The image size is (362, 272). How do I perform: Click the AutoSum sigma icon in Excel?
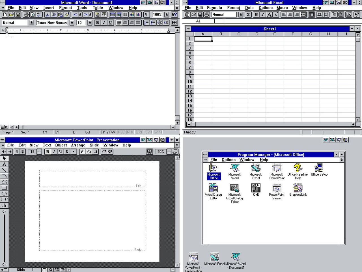point(248,14)
